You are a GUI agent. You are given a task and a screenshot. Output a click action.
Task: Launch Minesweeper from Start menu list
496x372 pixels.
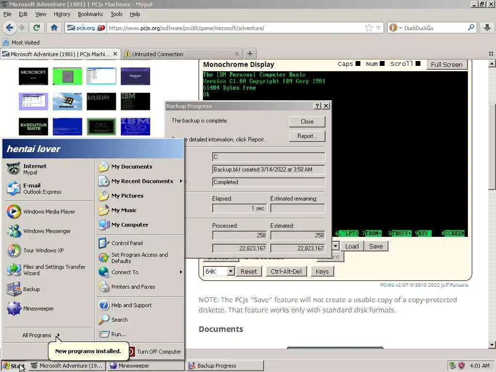pos(49,309)
